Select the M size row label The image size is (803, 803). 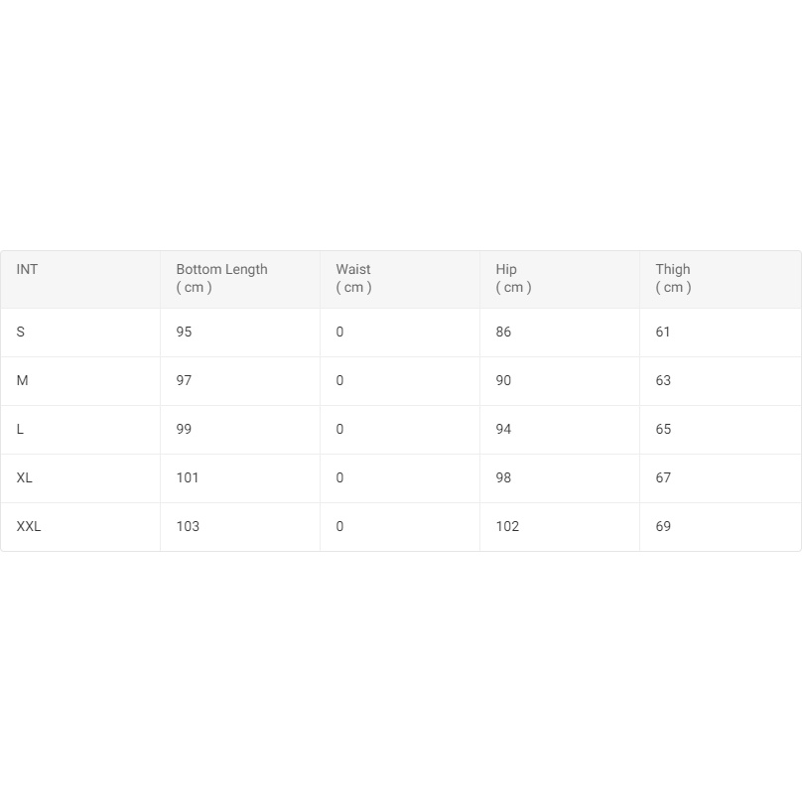pyautogui.click(x=23, y=381)
